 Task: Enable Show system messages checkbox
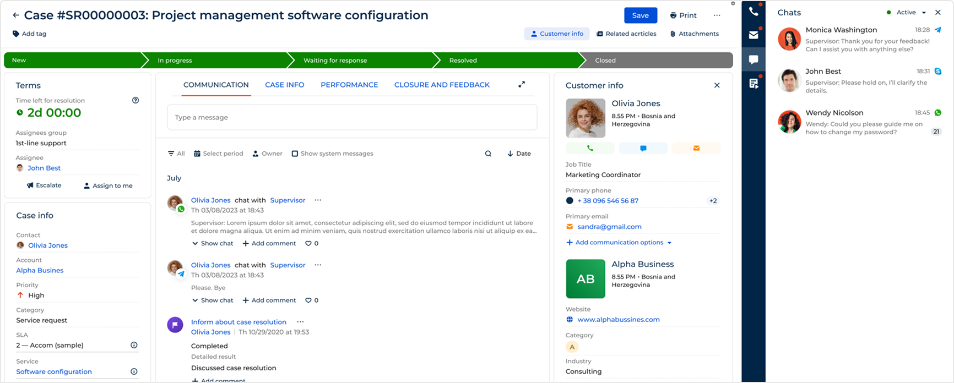point(295,154)
